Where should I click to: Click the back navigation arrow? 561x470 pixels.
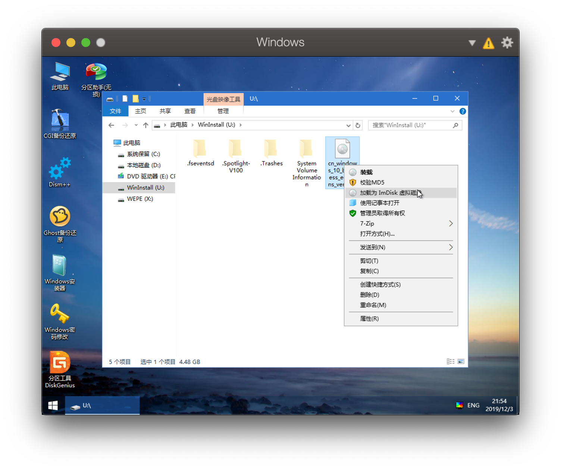tap(111, 125)
